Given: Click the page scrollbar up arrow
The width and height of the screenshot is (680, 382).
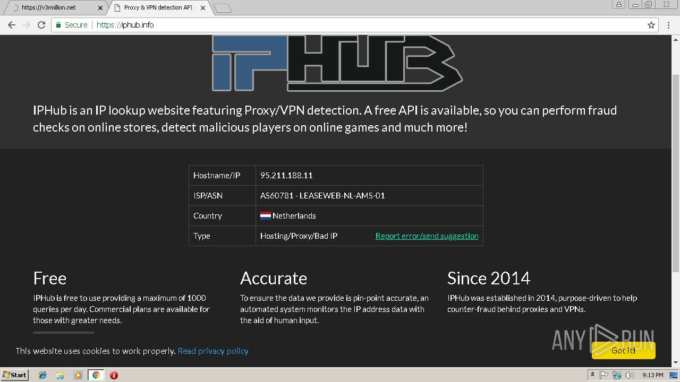Looking at the screenshot, I should [676, 39].
